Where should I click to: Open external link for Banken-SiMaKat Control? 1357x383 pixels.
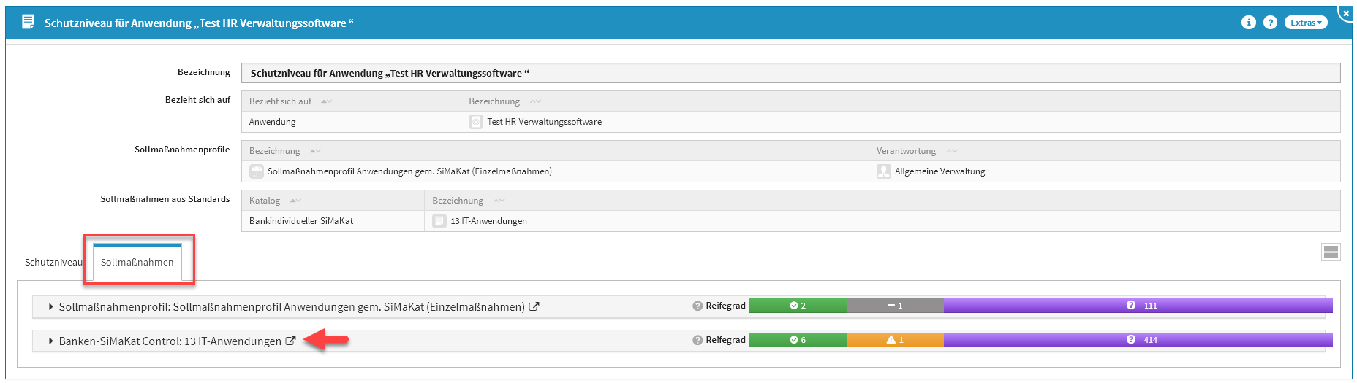[x=290, y=341]
